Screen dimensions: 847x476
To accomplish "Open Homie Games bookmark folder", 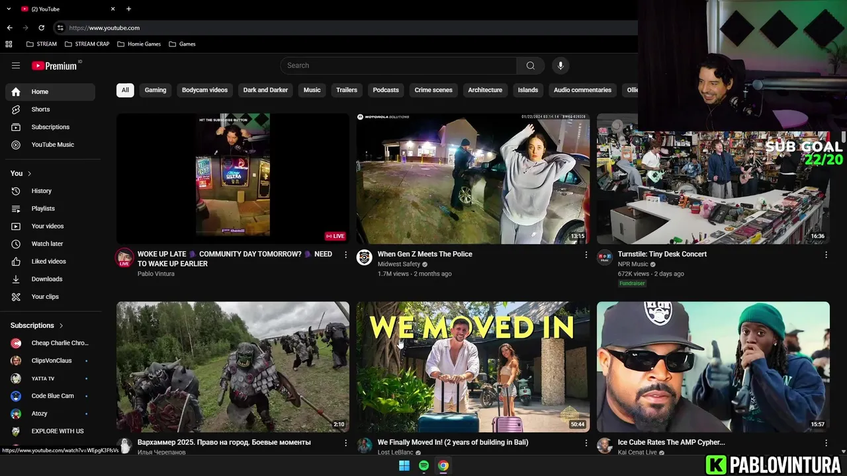I will point(139,44).
